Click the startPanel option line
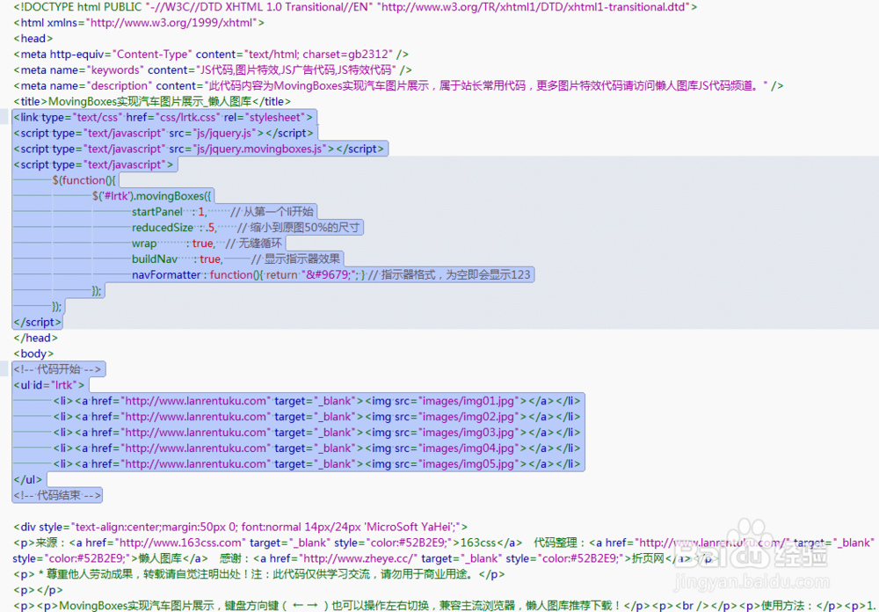 pyautogui.click(x=222, y=212)
